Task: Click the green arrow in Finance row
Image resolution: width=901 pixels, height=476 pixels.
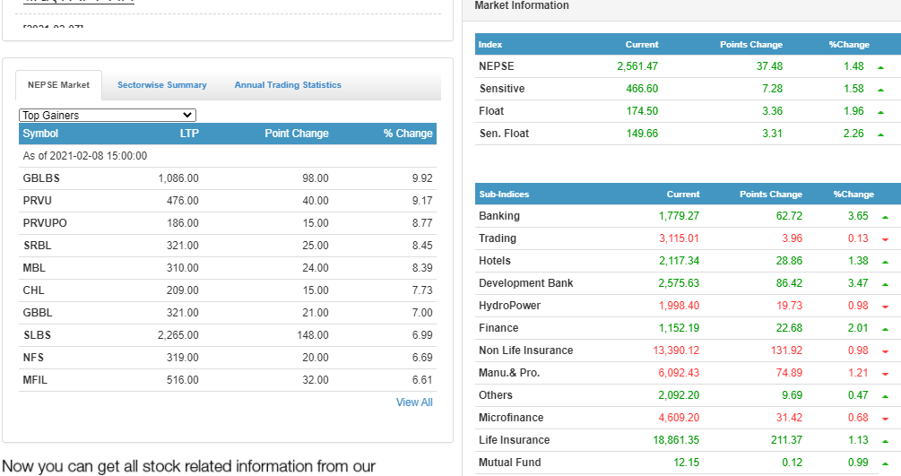Action: pyautogui.click(x=886, y=329)
